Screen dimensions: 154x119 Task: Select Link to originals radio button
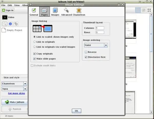pos(35,42)
